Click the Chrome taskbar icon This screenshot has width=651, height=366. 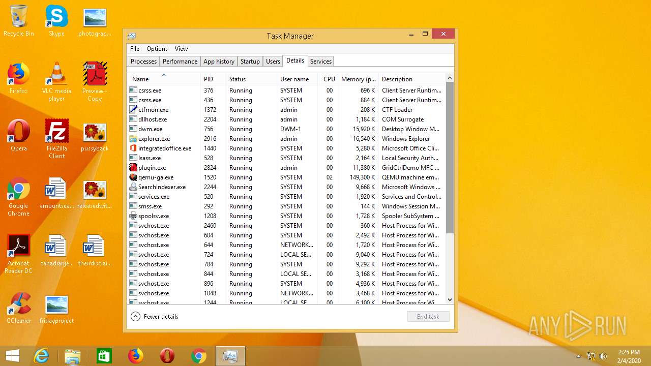(x=199, y=356)
